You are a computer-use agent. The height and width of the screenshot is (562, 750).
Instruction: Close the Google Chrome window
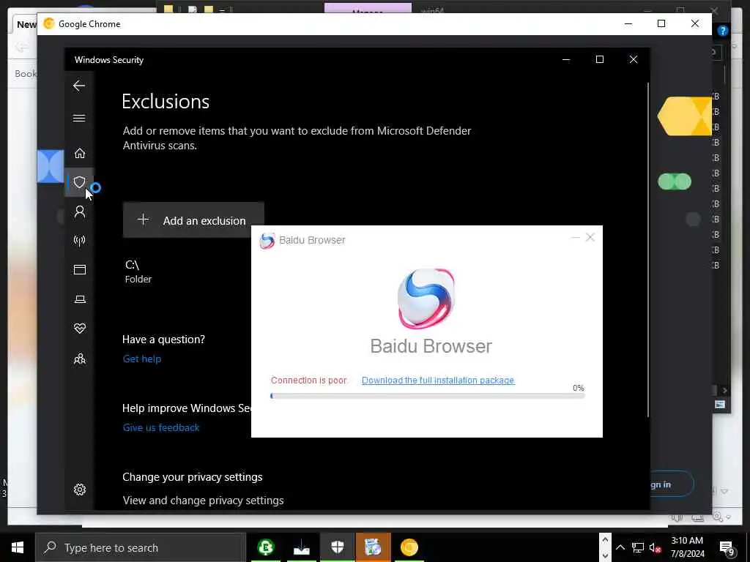tap(695, 23)
